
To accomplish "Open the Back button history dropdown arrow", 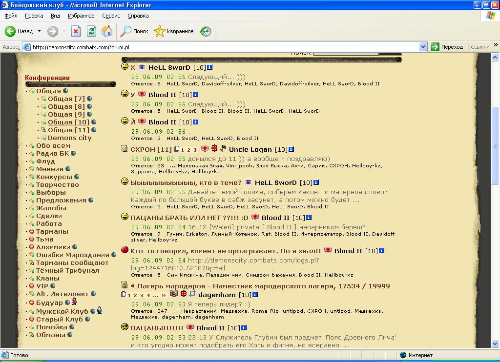I will tap(39, 31).
